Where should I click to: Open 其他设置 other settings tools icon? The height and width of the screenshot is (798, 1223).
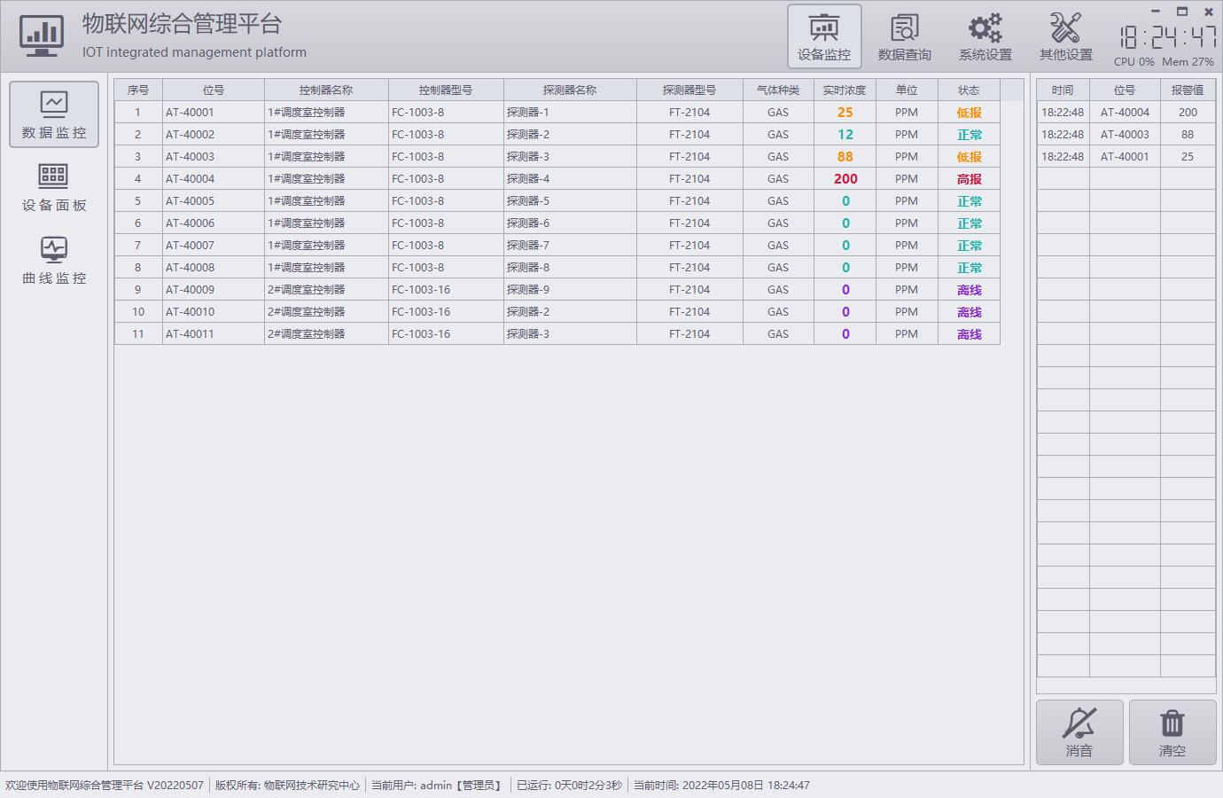(x=1065, y=36)
